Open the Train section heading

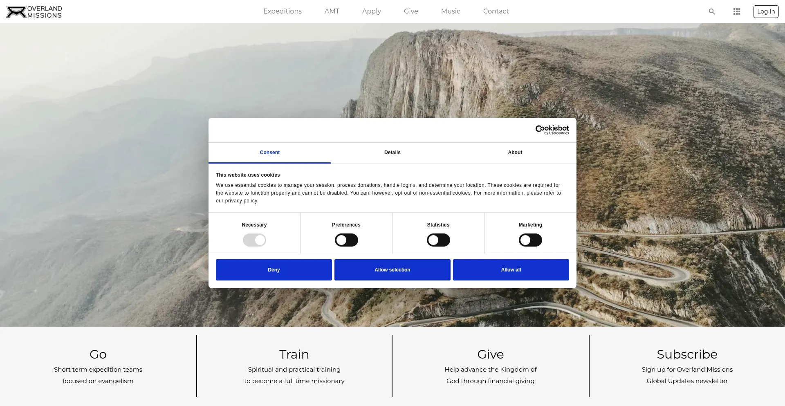tap(294, 354)
